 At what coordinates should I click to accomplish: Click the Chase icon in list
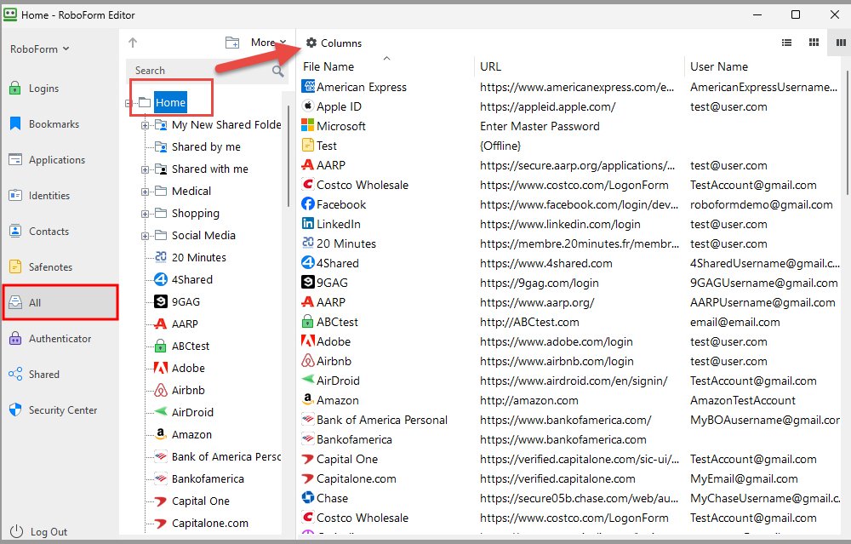[308, 497]
